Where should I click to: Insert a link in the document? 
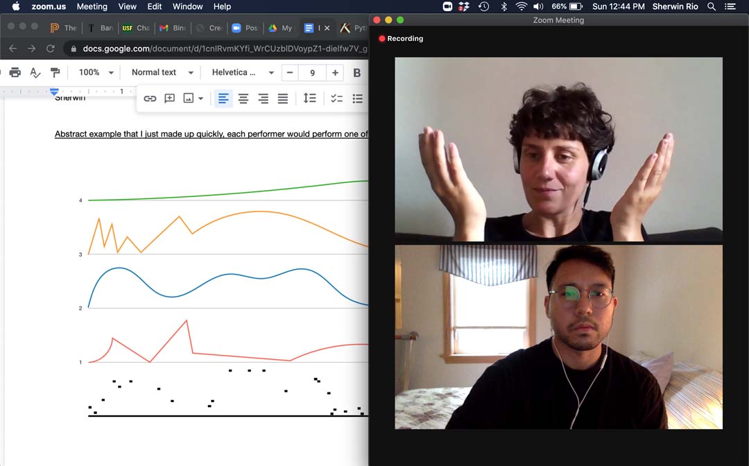[150, 98]
